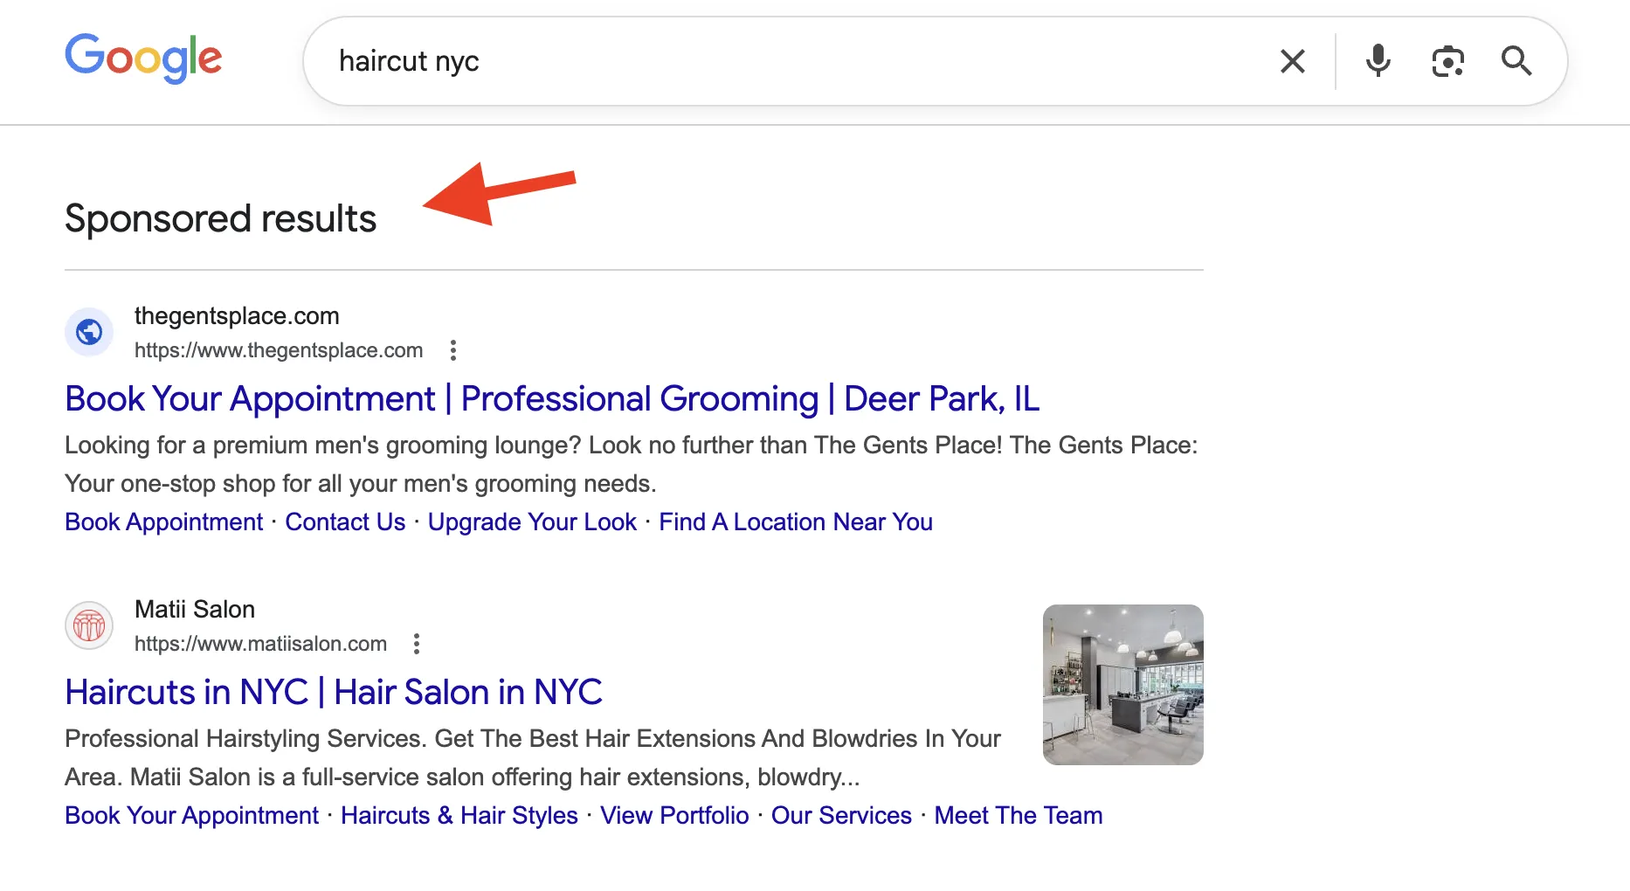Viewport: 1630px width, 891px height.
Task: Follow Find A Location Near You sitelink
Action: [796, 521]
